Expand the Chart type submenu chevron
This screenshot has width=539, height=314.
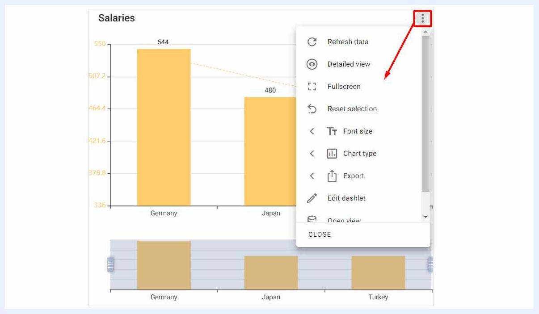[312, 154]
